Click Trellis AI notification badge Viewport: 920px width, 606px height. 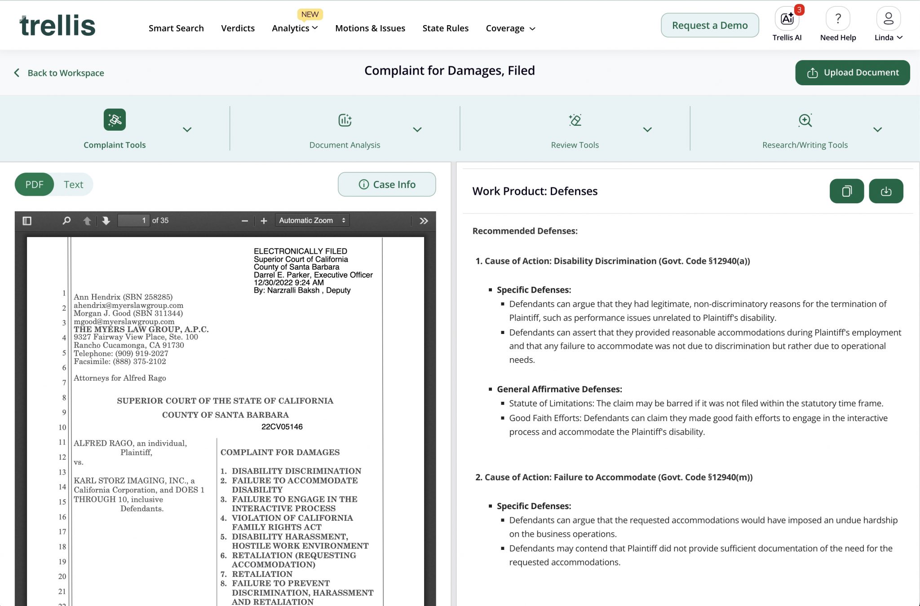799,9
